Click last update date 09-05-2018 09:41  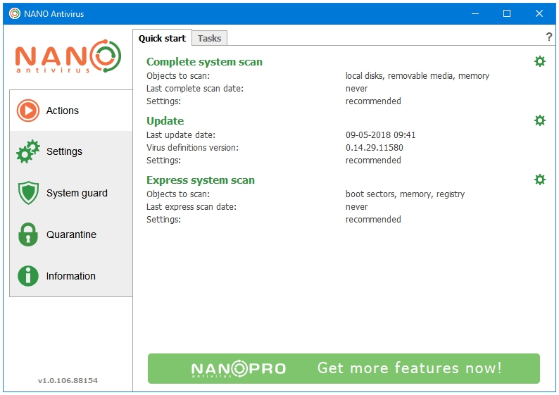380,135
